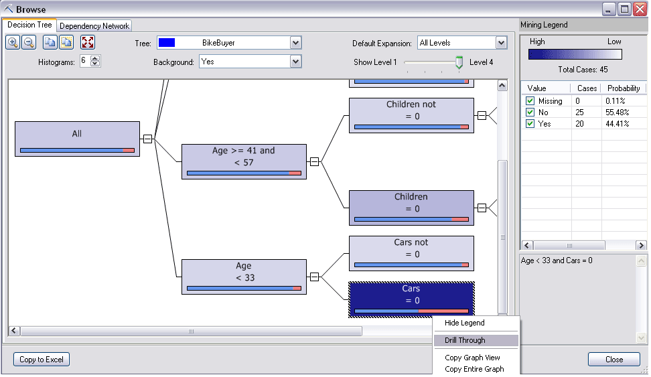Click the 55.48% probability cell

[x=618, y=112]
